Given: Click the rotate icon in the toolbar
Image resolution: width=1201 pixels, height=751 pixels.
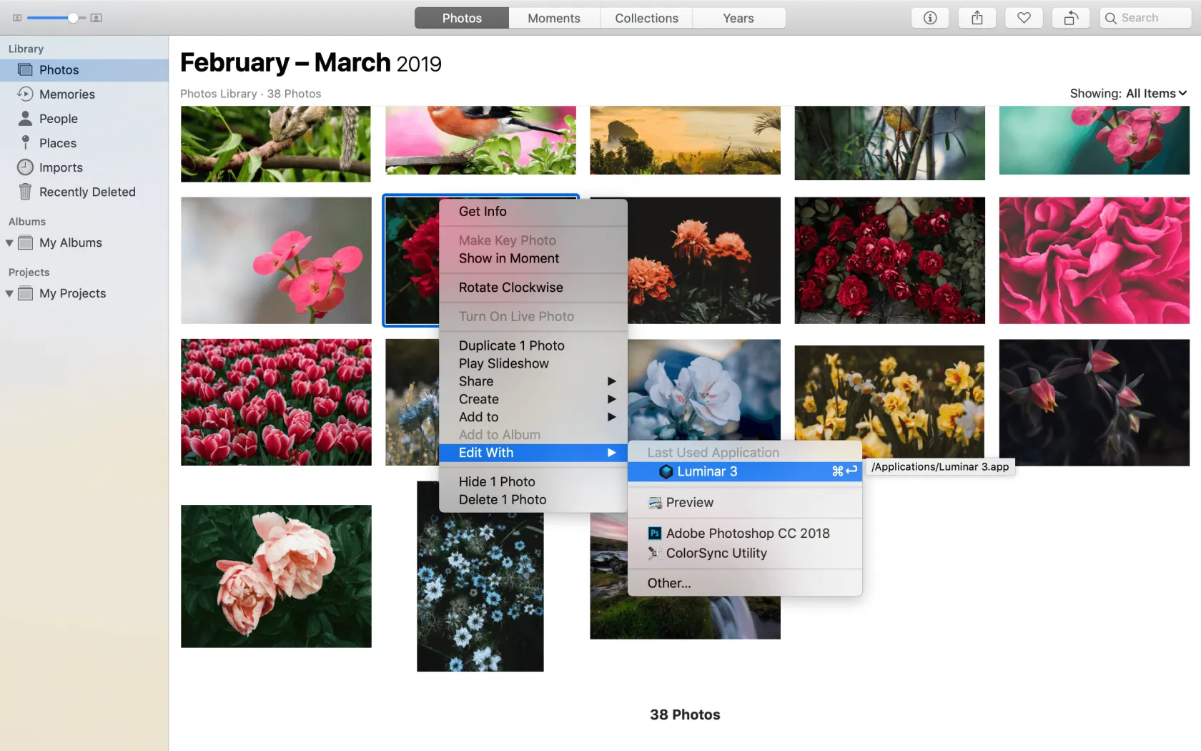Looking at the screenshot, I should (x=1070, y=17).
